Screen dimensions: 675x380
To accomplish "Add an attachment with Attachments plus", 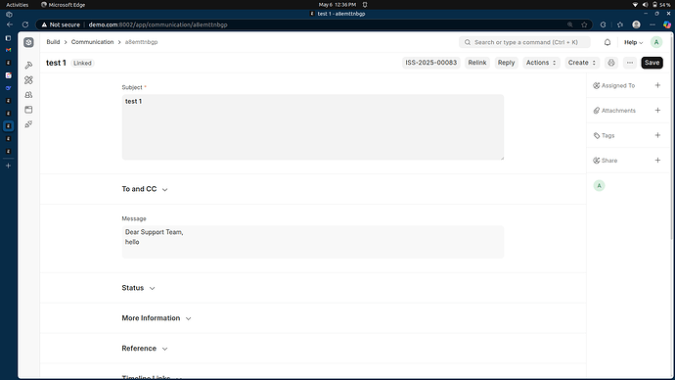I will 657,111.
